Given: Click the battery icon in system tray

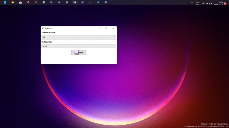Looking at the screenshot, I should tap(210, 3).
